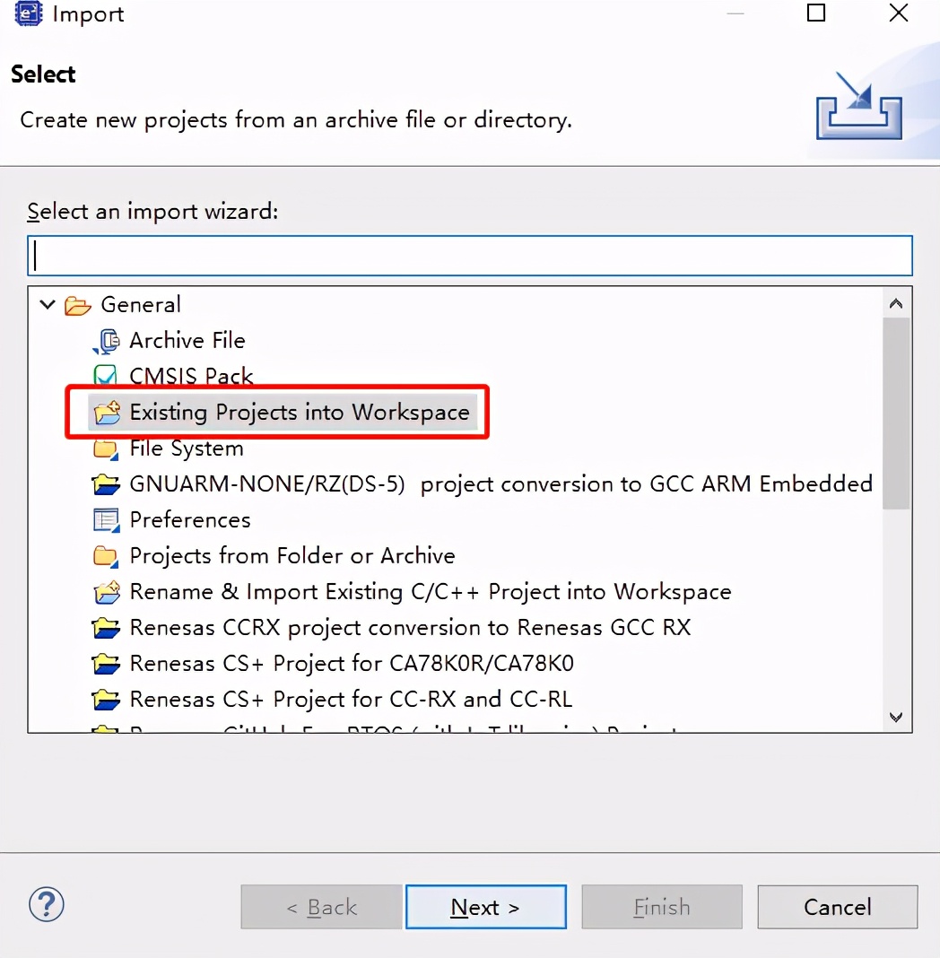Click the Existing Projects into Workspace icon
Image resolution: width=940 pixels, height=958 pixels.
(106, 413)
